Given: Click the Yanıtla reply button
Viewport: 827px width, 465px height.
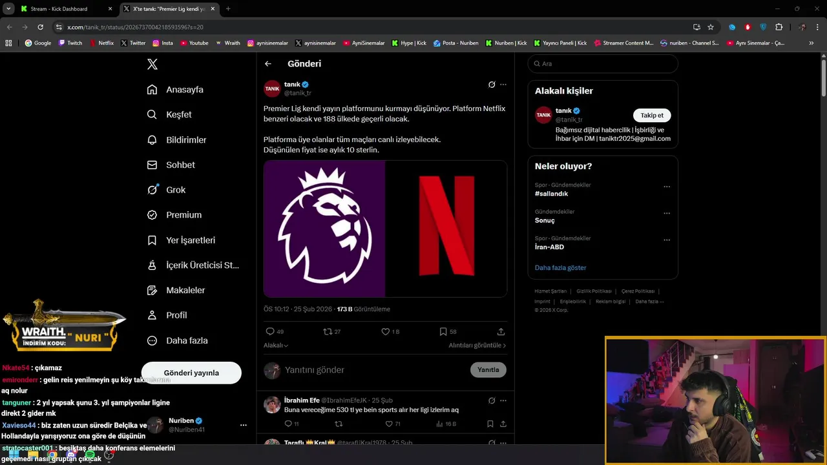Looking at the screenshot, I should pos(488,370).
